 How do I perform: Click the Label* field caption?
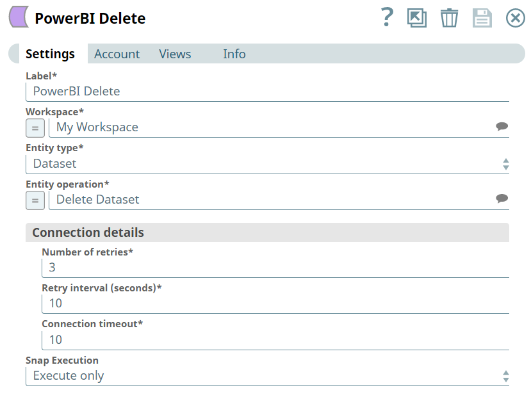pos(42,76)
